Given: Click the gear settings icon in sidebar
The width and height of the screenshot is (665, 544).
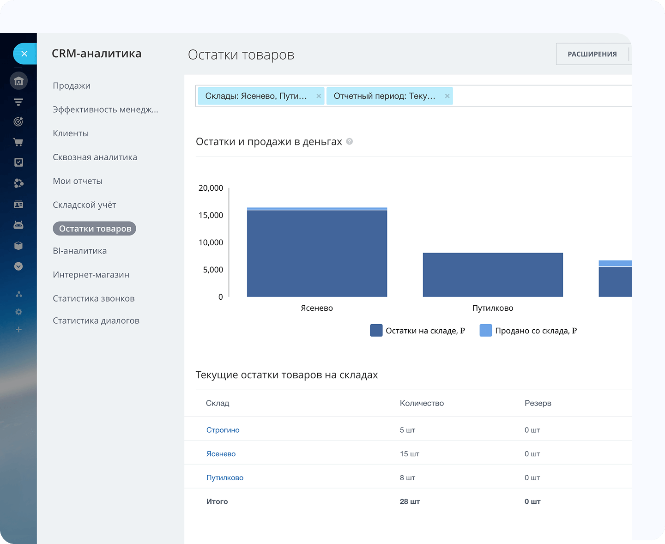Looking at the screenshot, I should [x=18, y=312].
